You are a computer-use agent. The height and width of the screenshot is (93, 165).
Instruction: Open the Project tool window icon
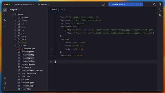pos(5,10)
